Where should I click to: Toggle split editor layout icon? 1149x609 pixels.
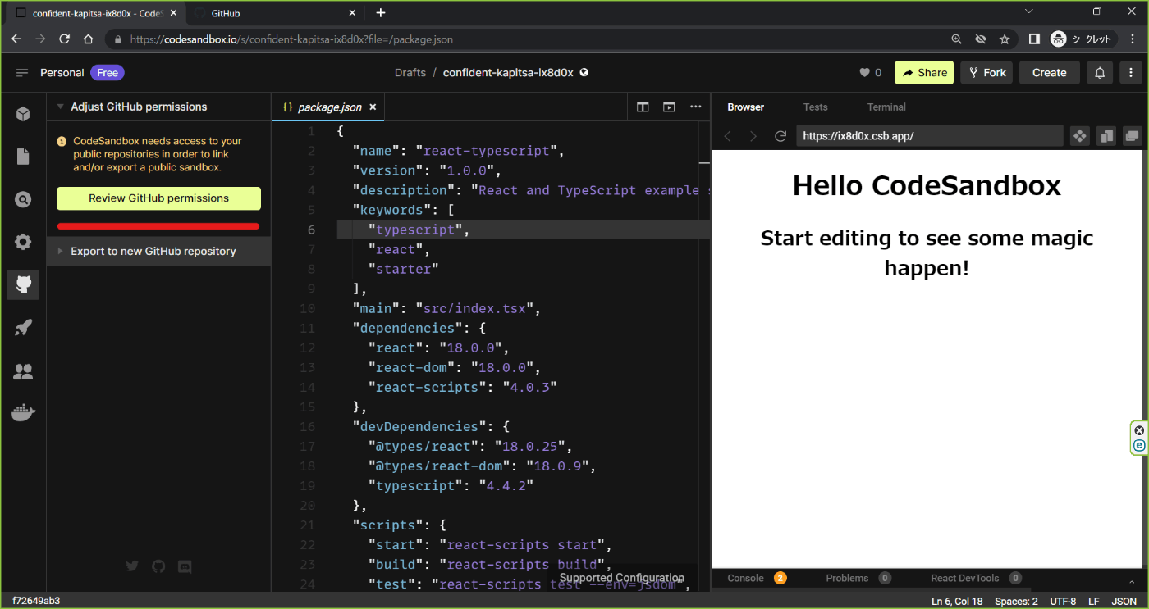[x=643, y=107]
